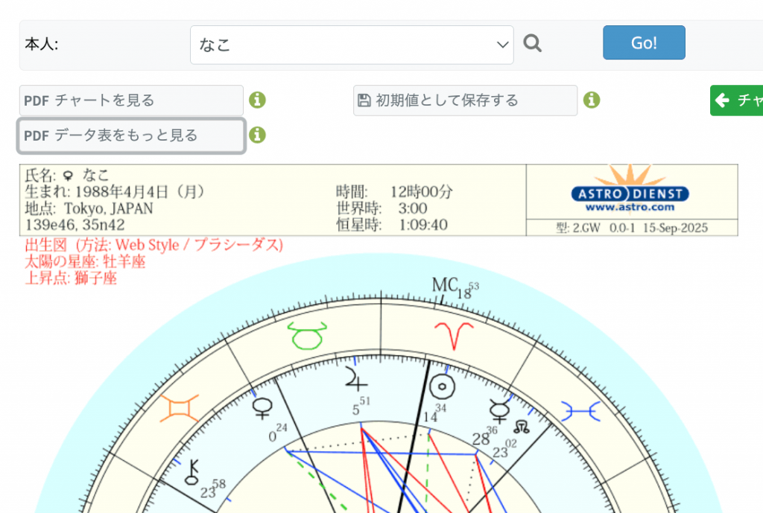Click the Jupiter planet glyph
763x513 pixels.
(355, 379)
